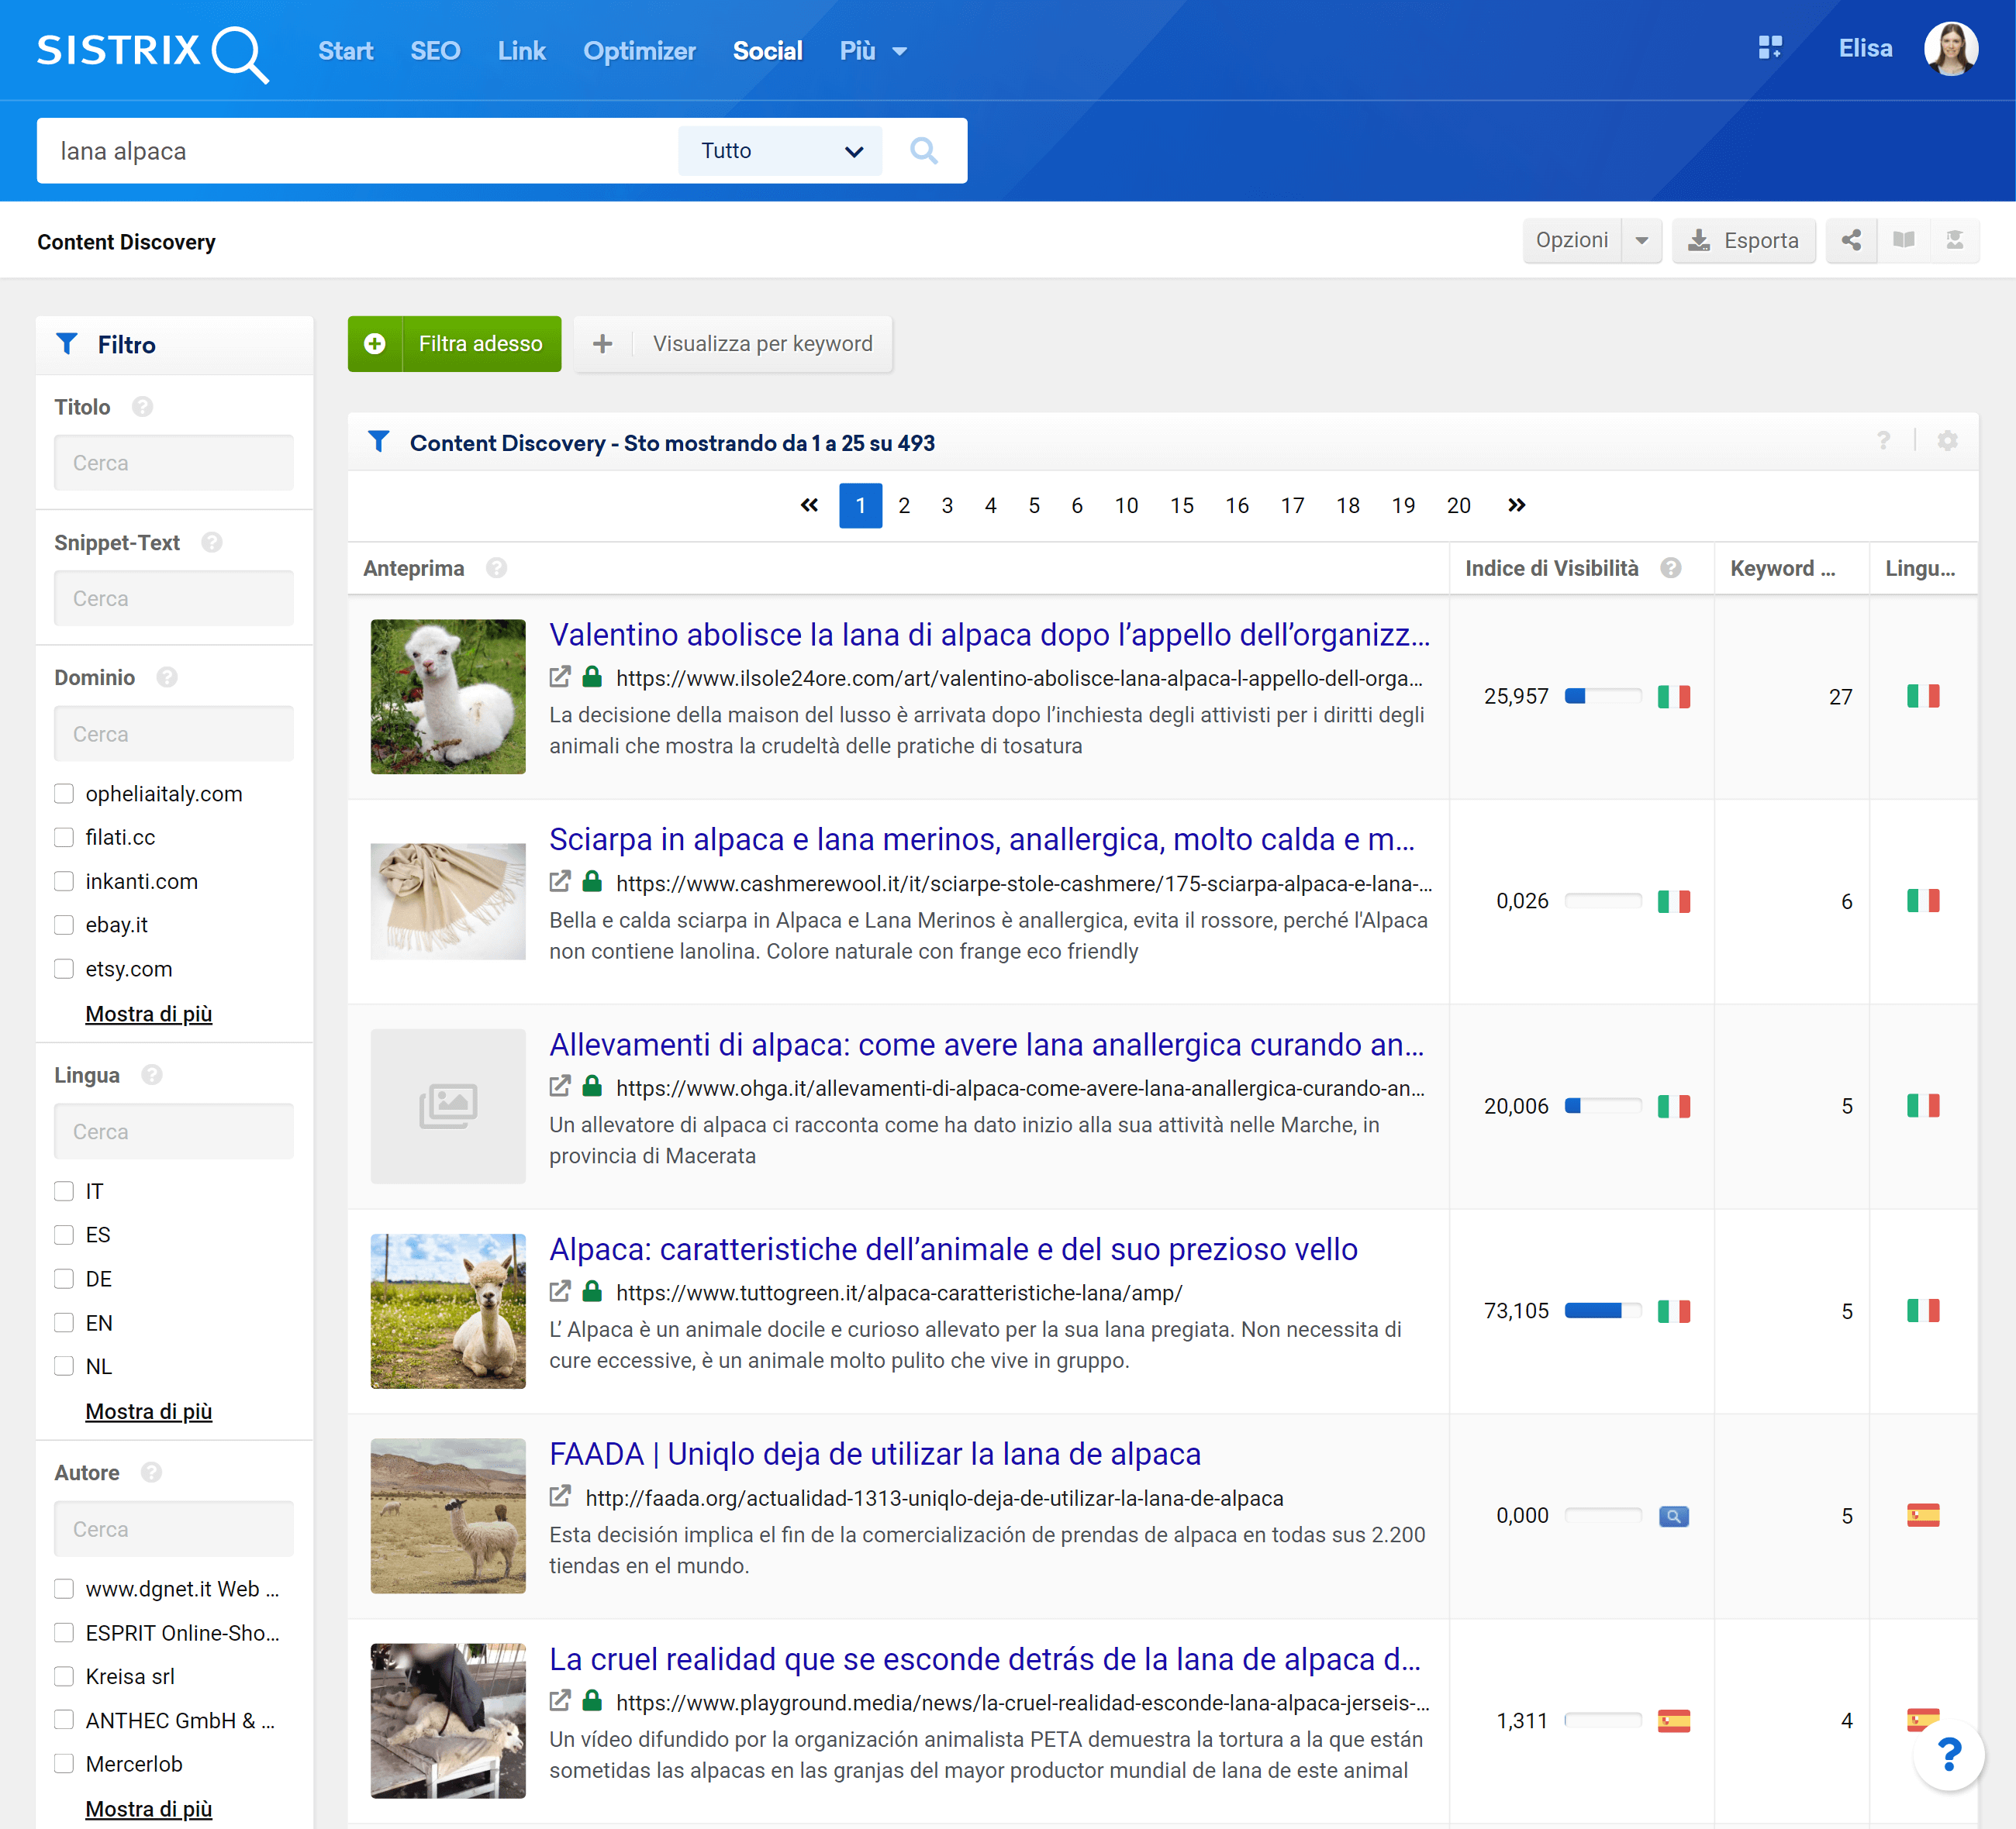
Task: Open Valentino abolisce la lana title link
Action: tap(989, 635)
